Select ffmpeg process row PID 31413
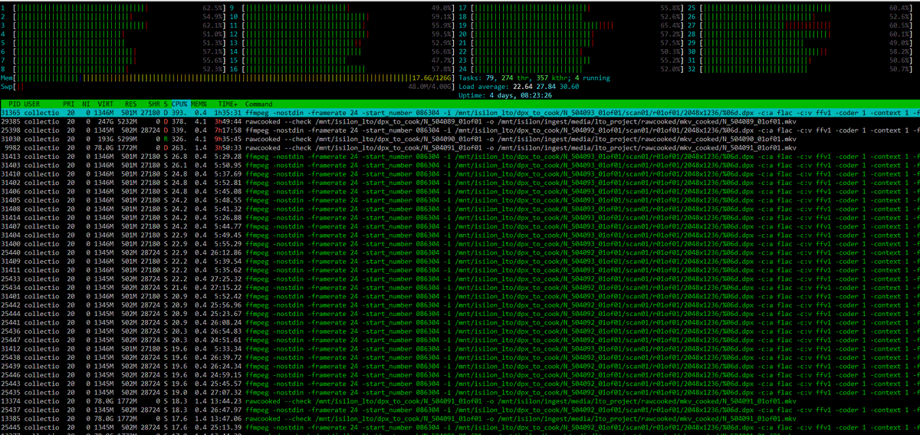 460,157
